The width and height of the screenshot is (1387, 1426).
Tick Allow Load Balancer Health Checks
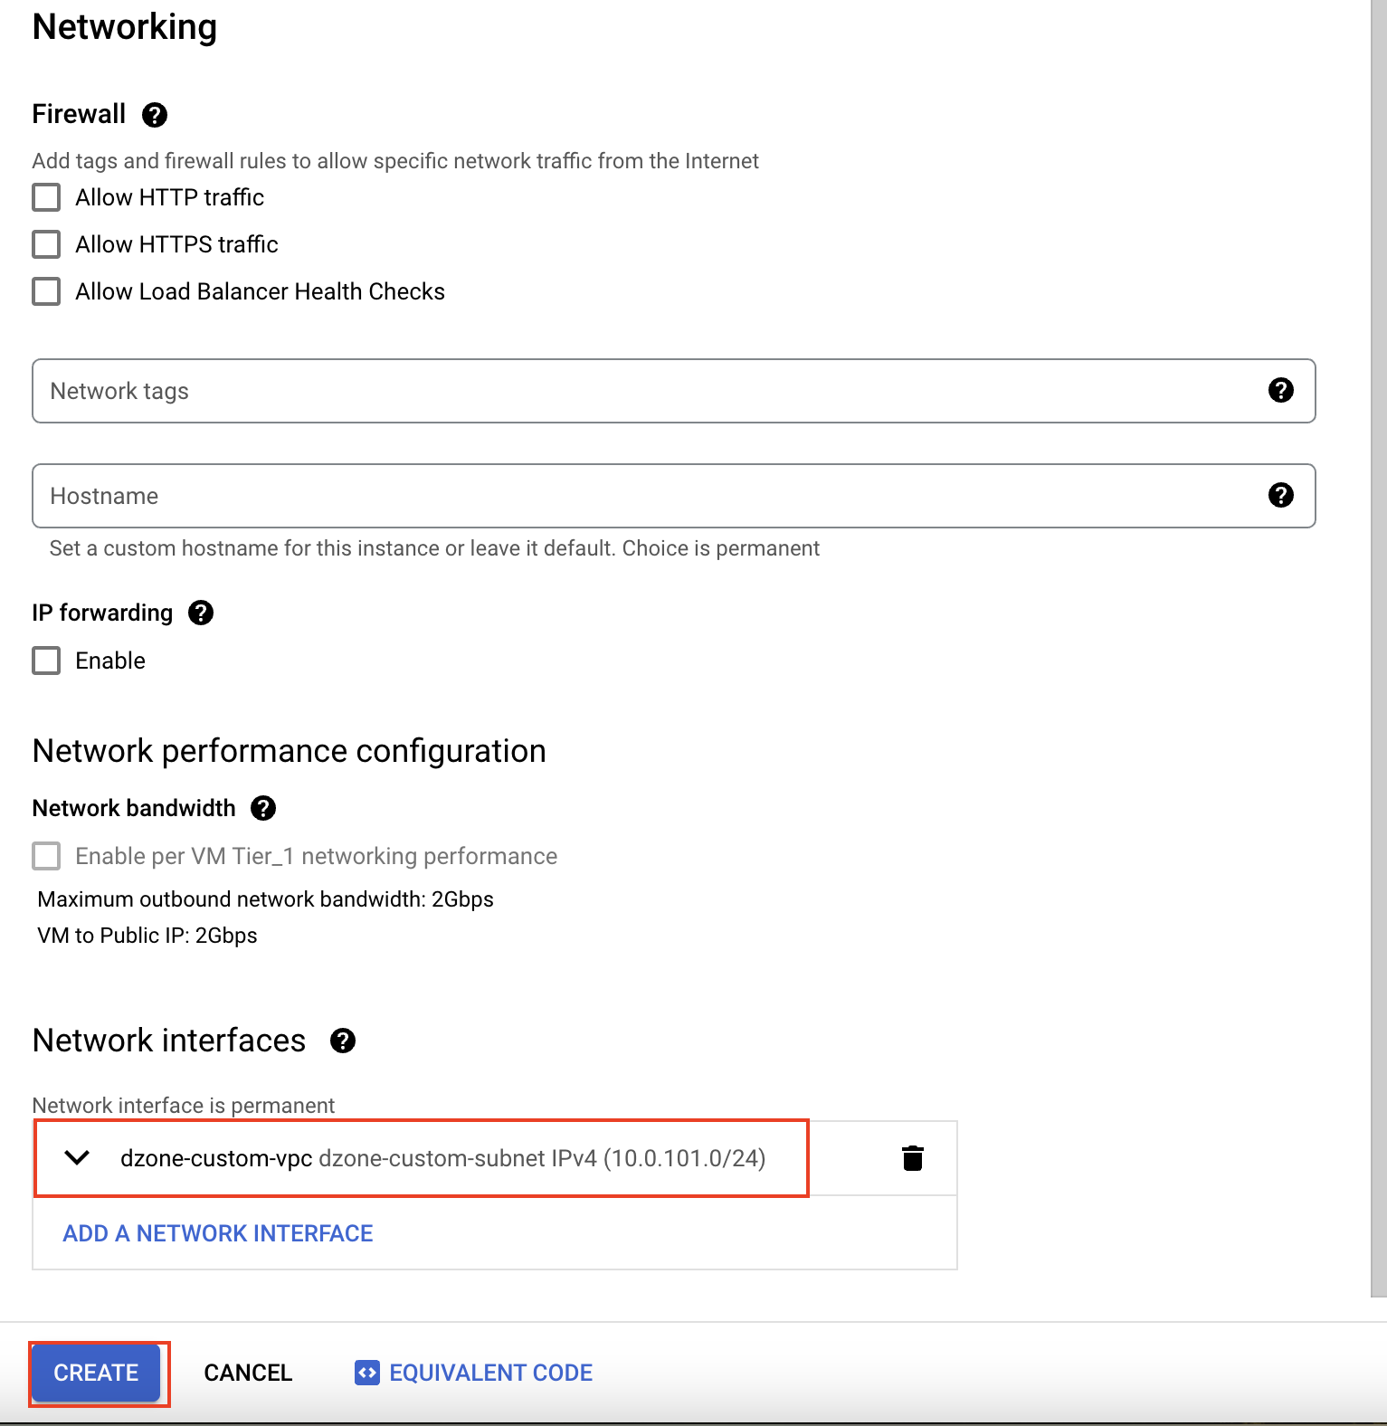coord(46,291)
